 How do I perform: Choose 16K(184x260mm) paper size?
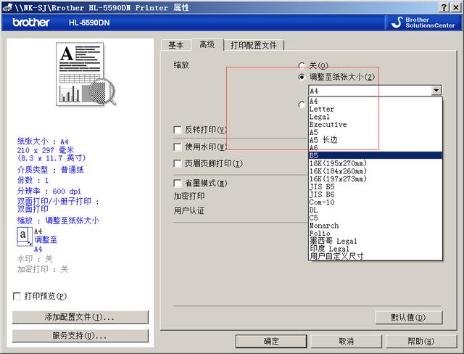[x=376, y=170]
